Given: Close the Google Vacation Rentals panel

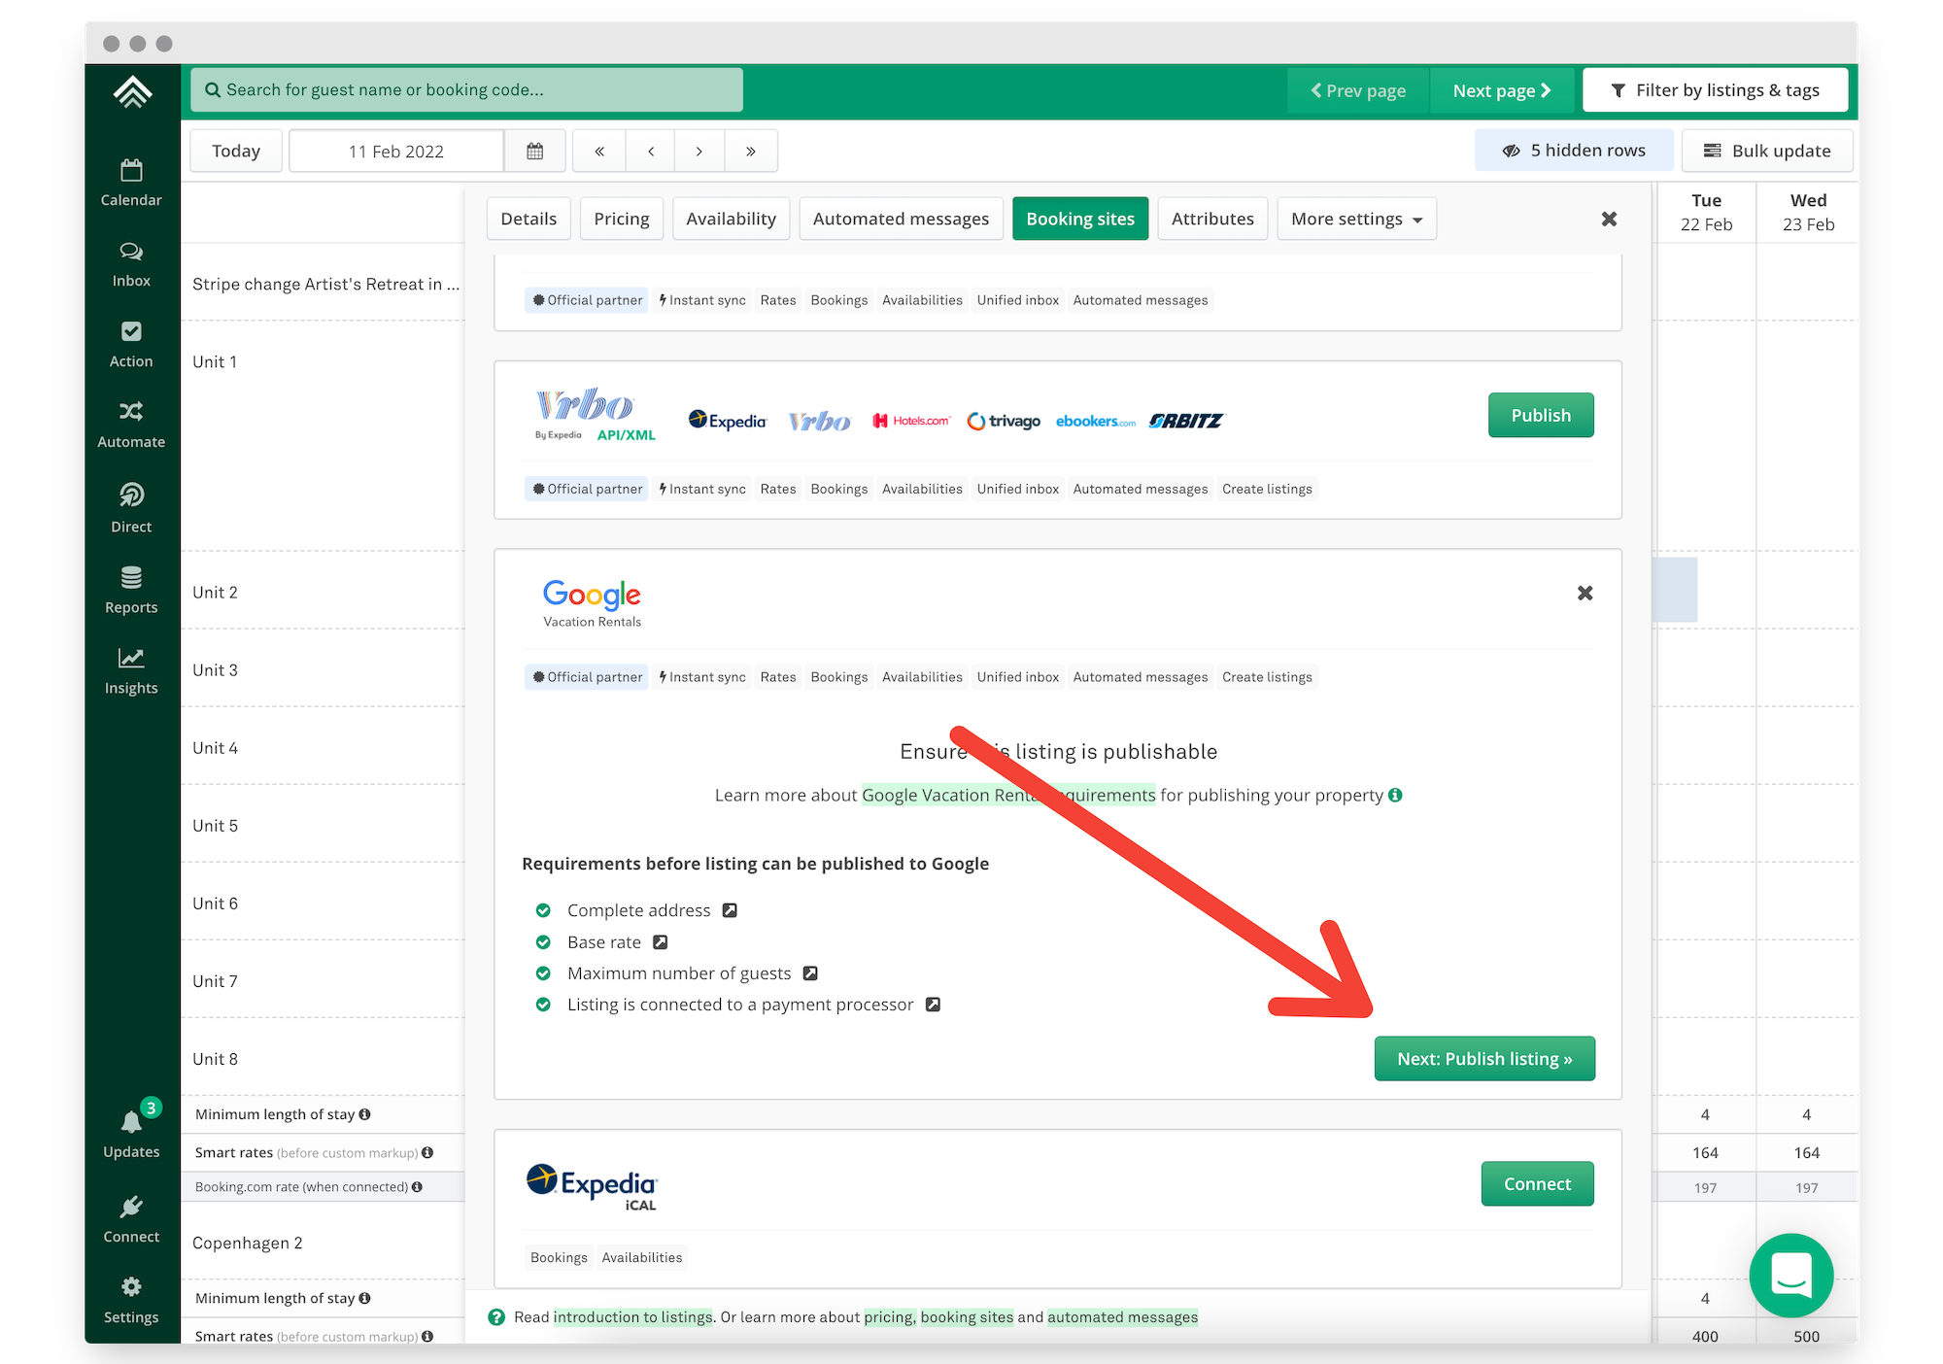Looking at the screenshot, I should 1585,593.
